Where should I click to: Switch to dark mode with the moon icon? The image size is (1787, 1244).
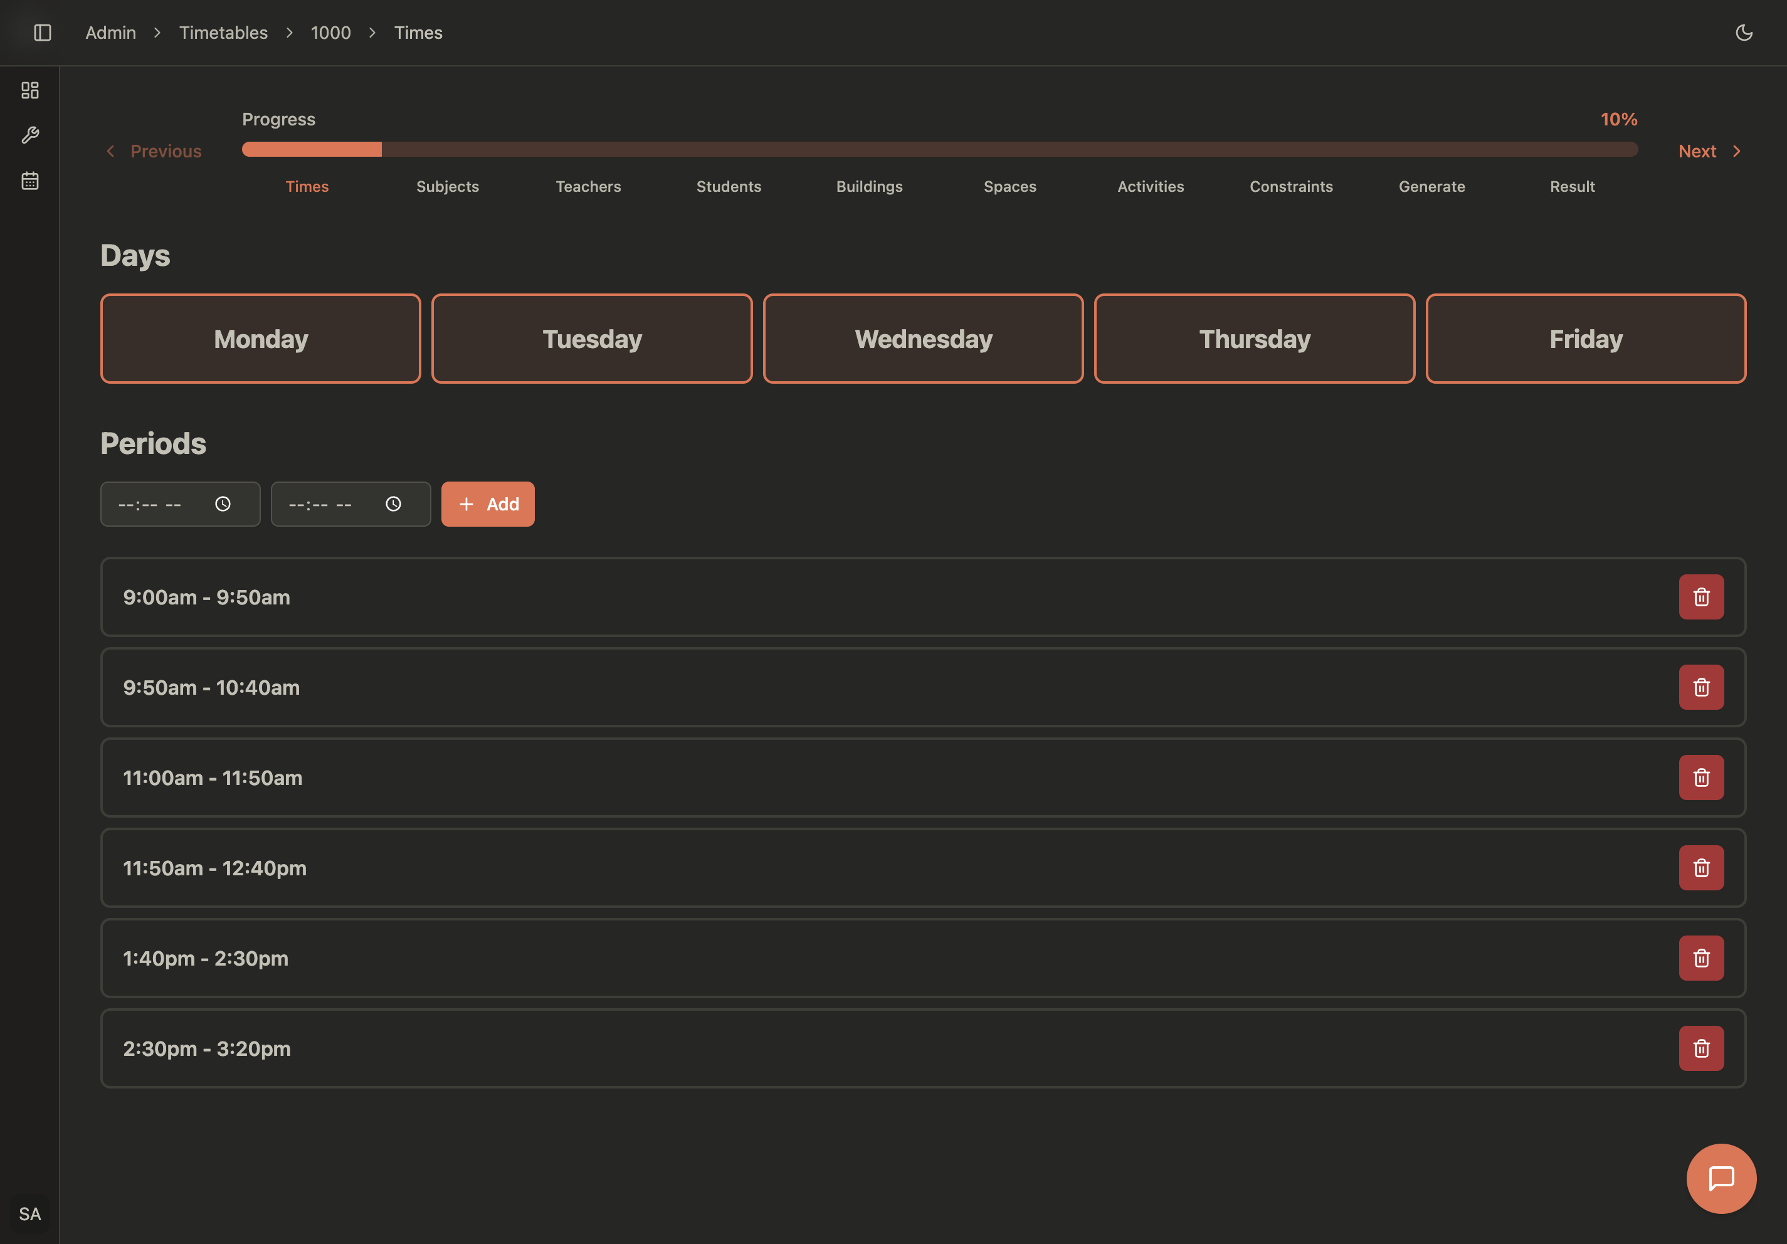pyautogui.click(x=1745, y=33)
